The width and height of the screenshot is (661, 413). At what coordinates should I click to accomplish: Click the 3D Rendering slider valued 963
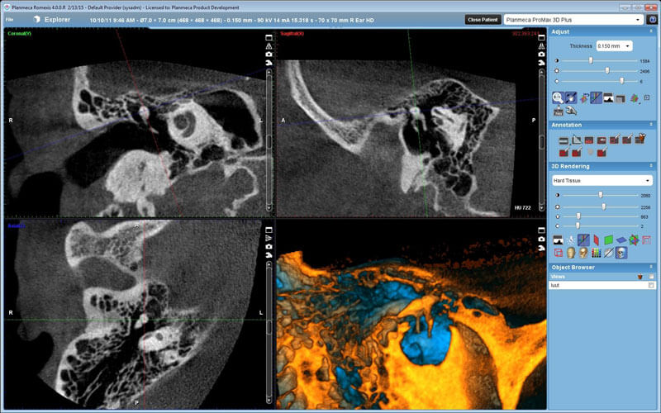[601, 216]
